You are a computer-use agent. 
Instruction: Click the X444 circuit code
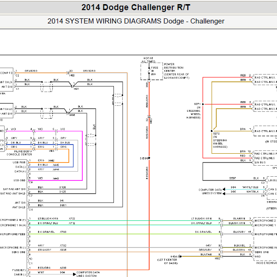coord(56,170)
